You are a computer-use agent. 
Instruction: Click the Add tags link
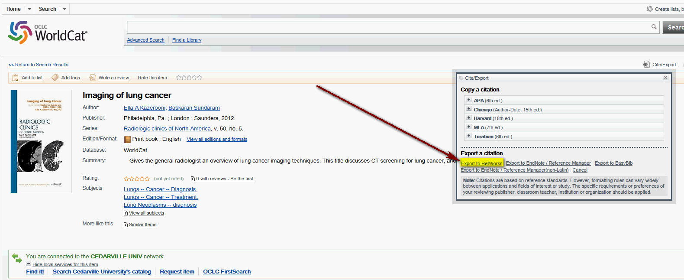71,78
